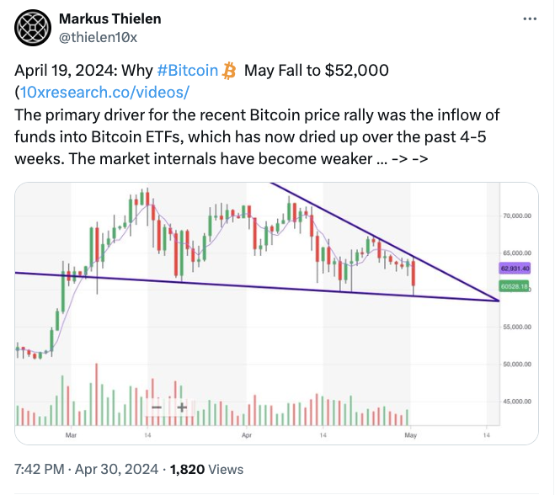Viewport: 555px width, 495px height.
Task: Click the Apr label on date axis
Action: tap(246, 435)
